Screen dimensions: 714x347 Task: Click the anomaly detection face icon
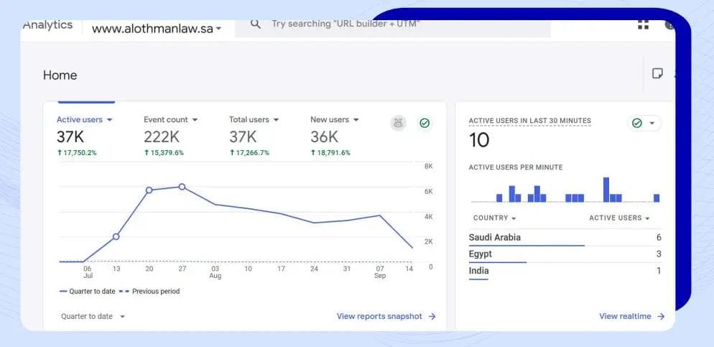[x=398, y=123]
